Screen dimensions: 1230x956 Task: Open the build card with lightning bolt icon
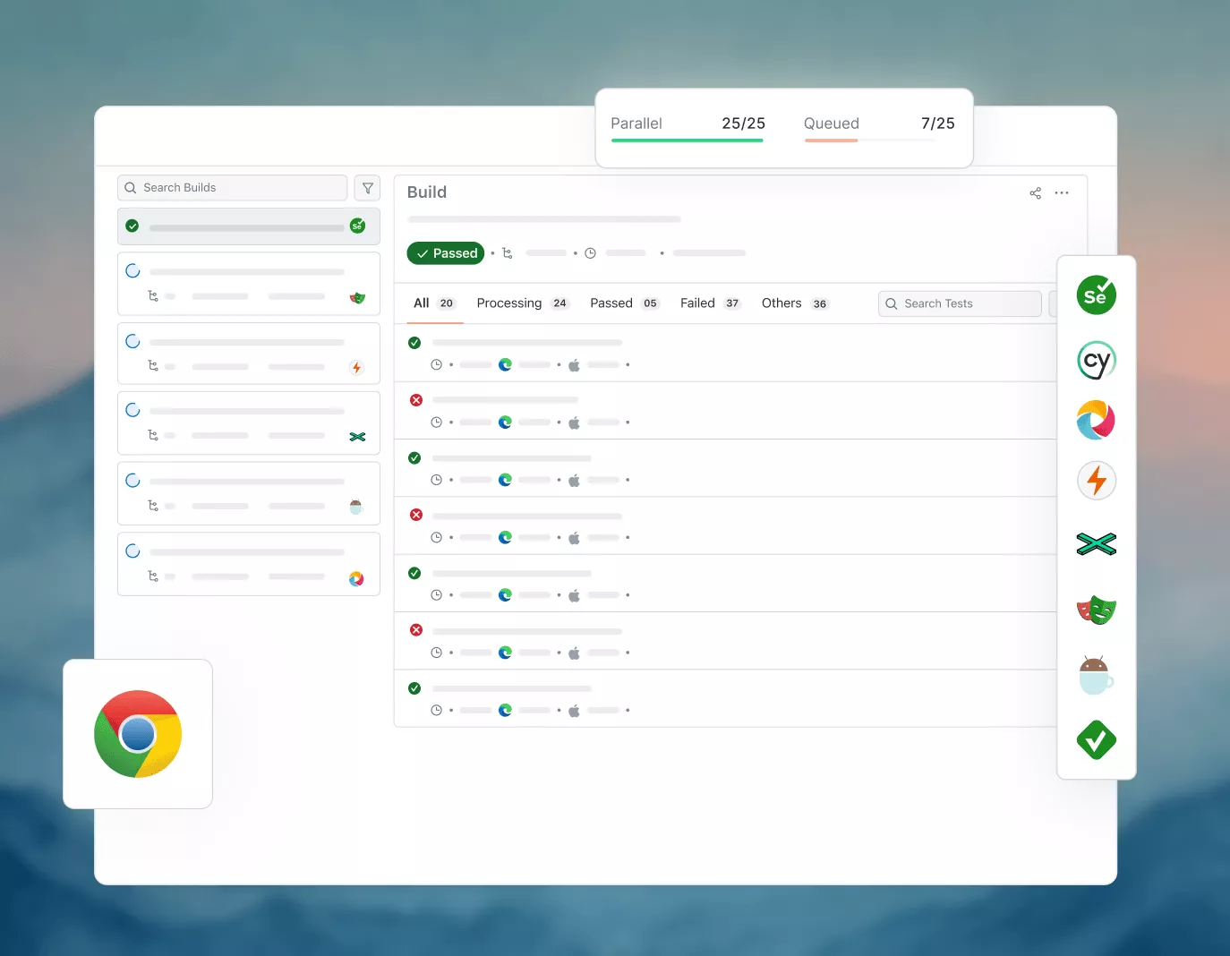pyautogui.click(x=249, y=354)
